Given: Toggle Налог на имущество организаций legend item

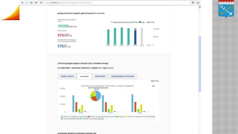Looking at the screenshot, I should point(140,117).
